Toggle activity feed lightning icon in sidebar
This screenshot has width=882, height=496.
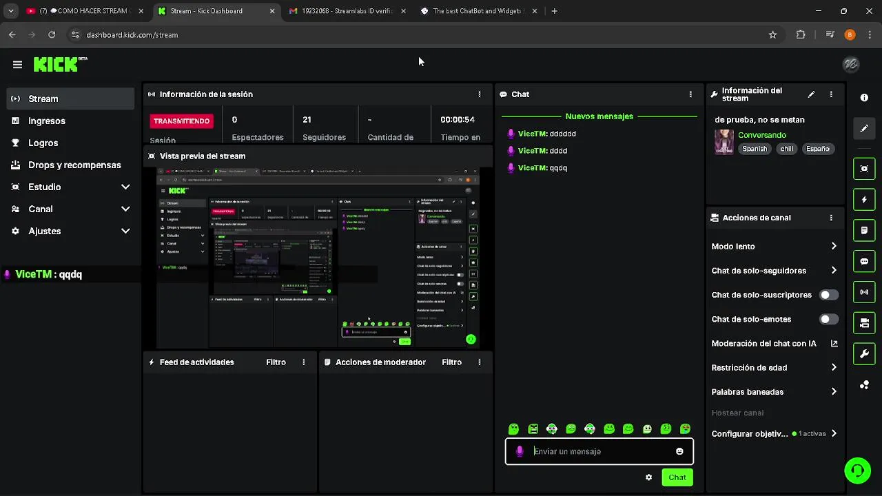point(864,200)
